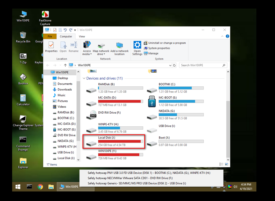Select Music in navigation pane
The image size is (275, 201).
click(61, 95)
